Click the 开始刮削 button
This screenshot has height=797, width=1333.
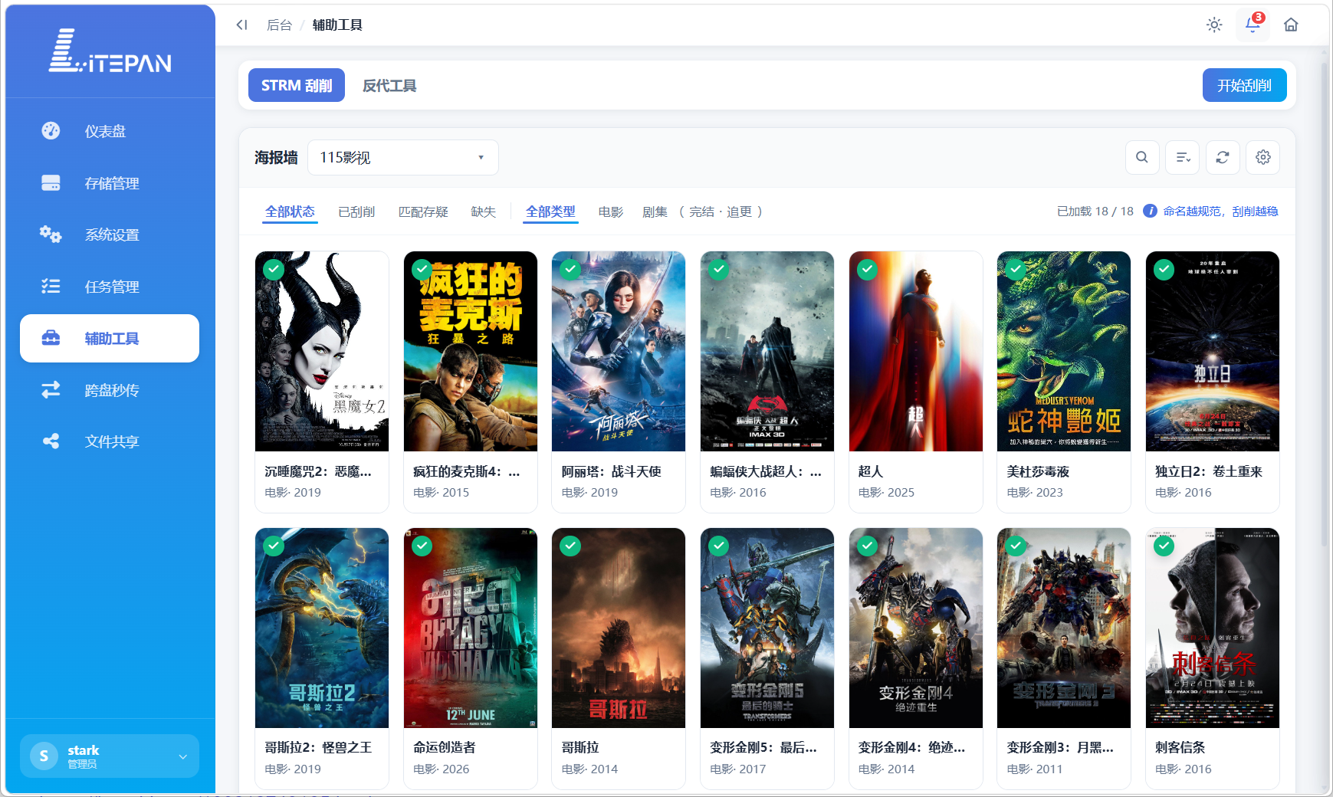(1245, 85)
